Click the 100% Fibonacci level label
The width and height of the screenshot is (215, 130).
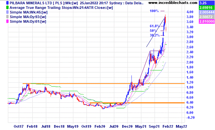coord(154,11)
